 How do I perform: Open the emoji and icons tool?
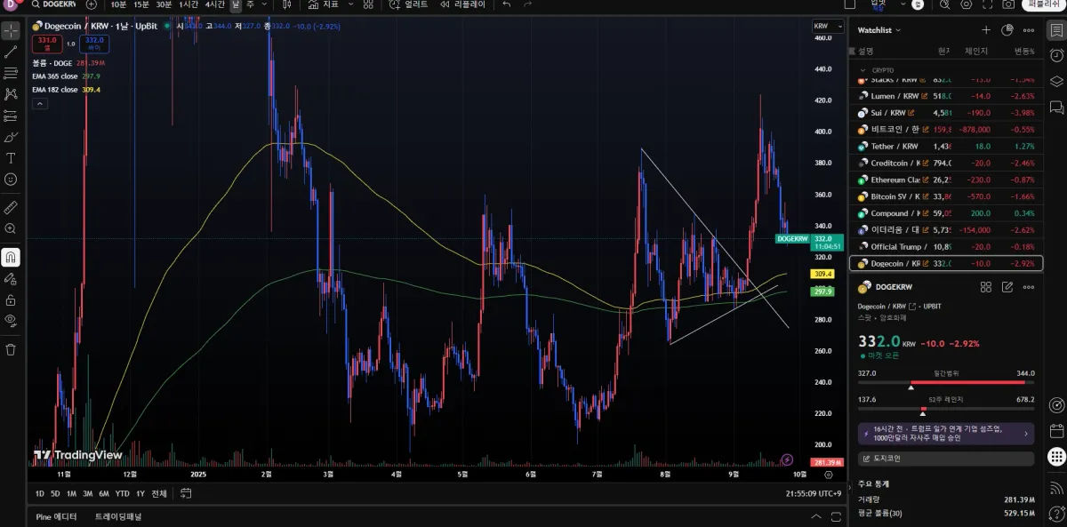pos(11,179)
